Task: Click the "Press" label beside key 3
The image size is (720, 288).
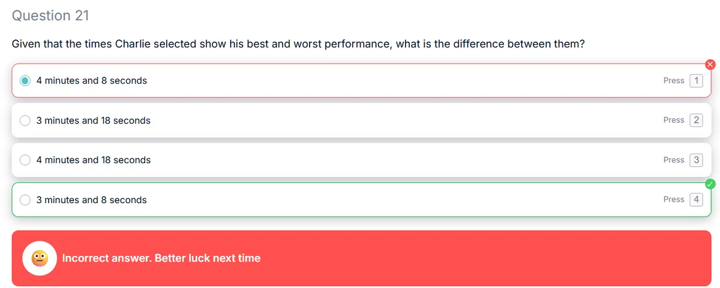Action: (674, 160)
